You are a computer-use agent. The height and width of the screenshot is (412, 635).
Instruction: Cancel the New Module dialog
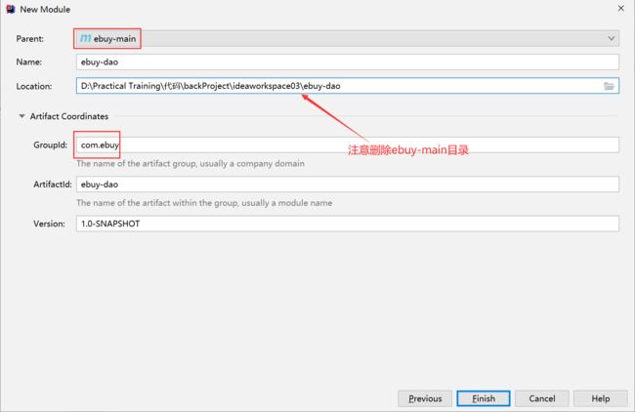point(542,398)
